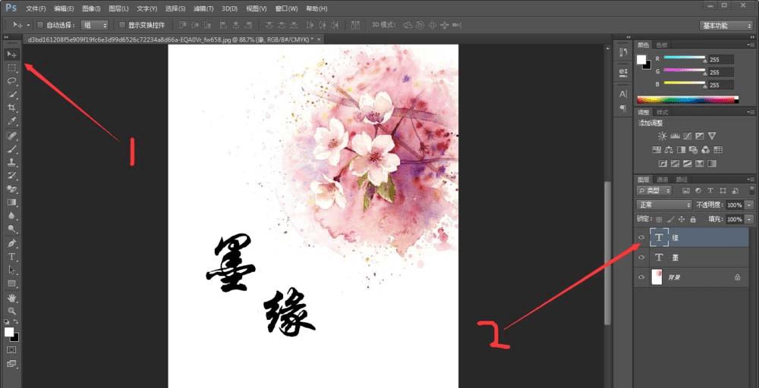Open the Character panel icon
This screenshot has height=388, width=759.
(623, 94)
